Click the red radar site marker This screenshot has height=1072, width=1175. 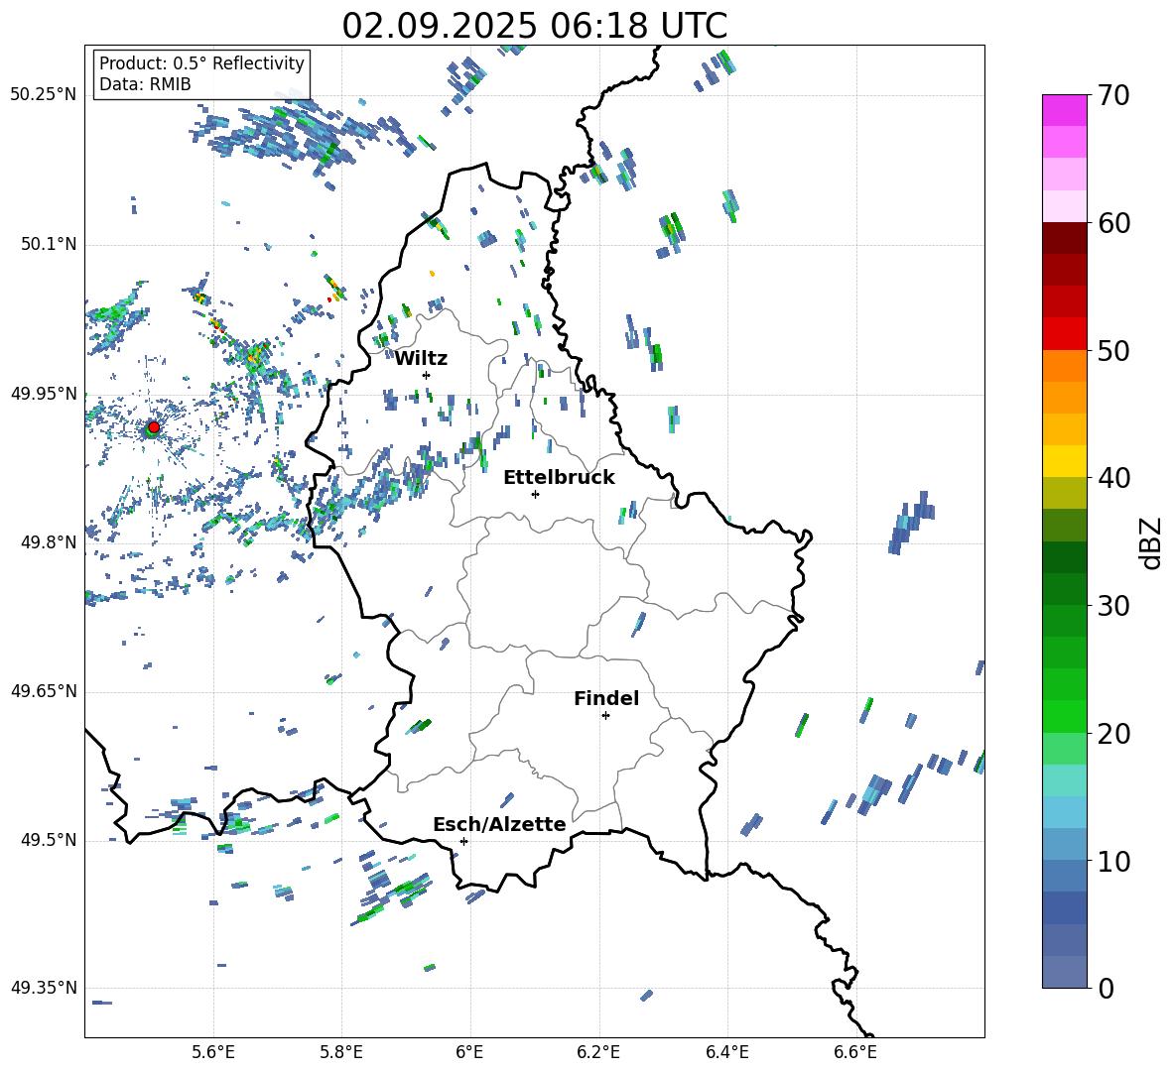coord(154,426)
